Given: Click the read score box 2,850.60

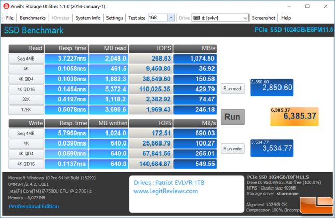Looking at the screenshot, I should tap(272, 88).
